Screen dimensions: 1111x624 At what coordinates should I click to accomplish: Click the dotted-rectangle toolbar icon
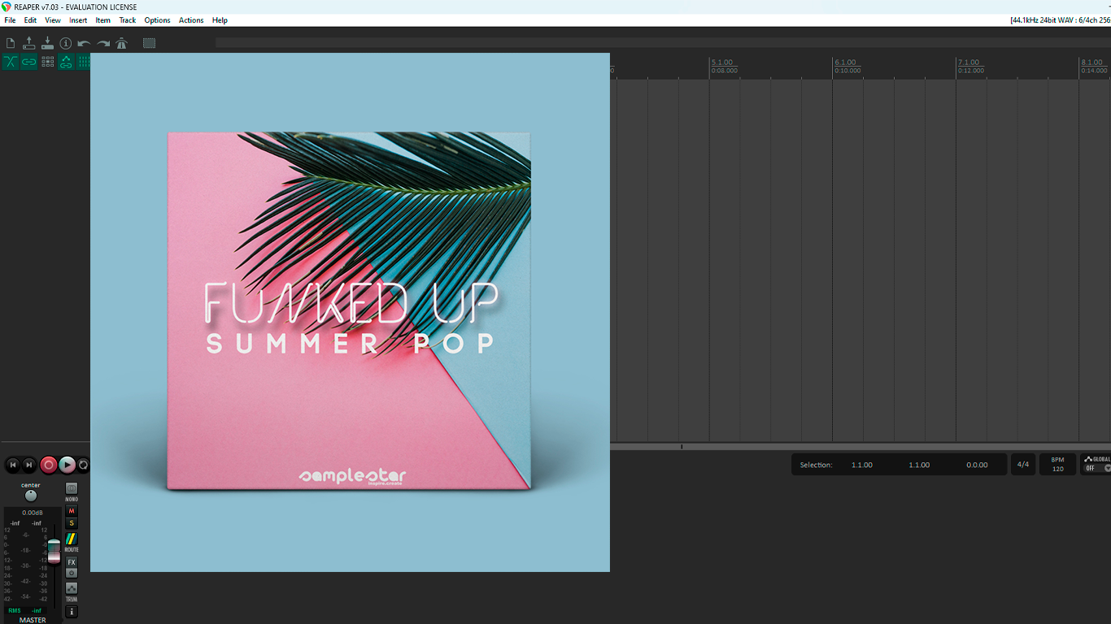(x=149, y=43)
